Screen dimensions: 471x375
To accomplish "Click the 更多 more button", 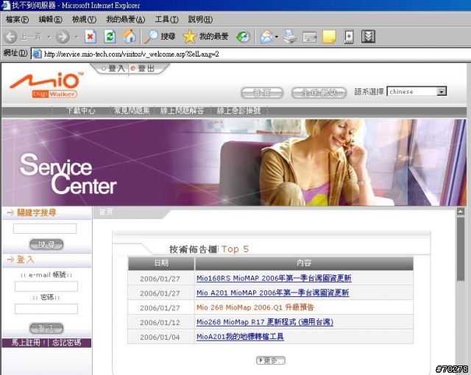I will (271, 360).
